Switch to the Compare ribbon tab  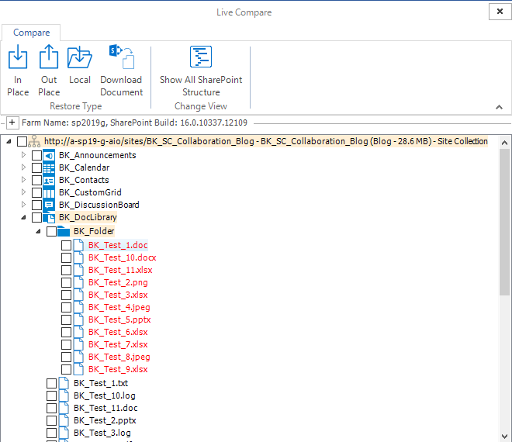coord(31,33)
